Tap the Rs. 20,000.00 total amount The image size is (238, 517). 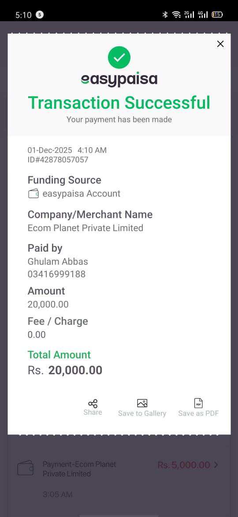click(65, 370)
